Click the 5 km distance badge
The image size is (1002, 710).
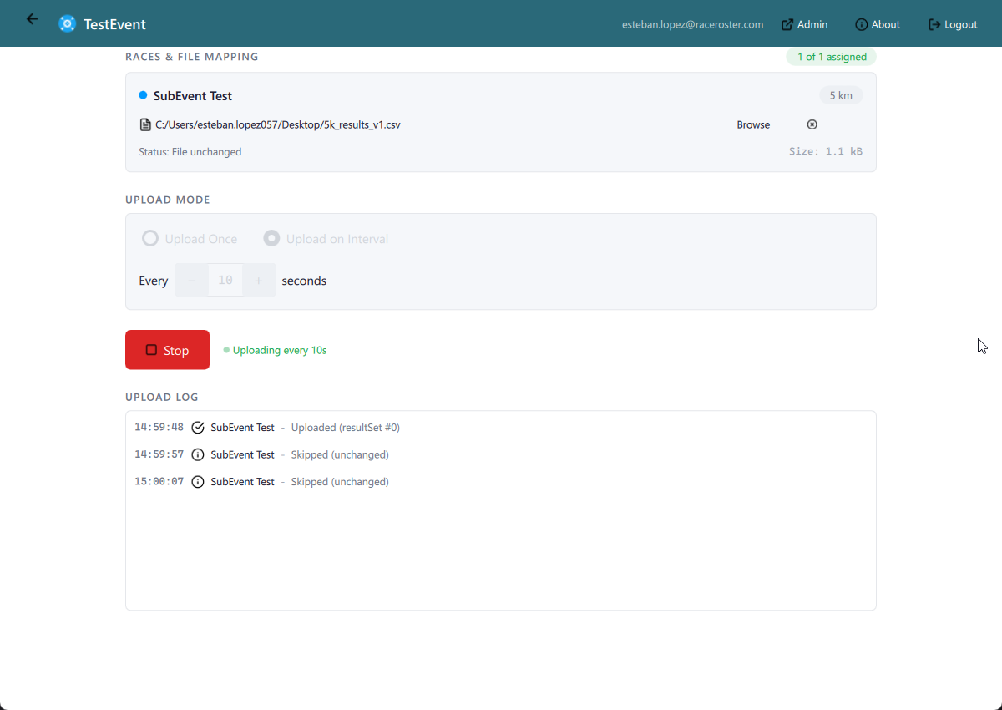tap(841, 94)
